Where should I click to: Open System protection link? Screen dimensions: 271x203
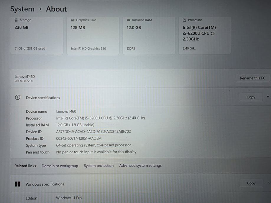click(x=99, y=166)
